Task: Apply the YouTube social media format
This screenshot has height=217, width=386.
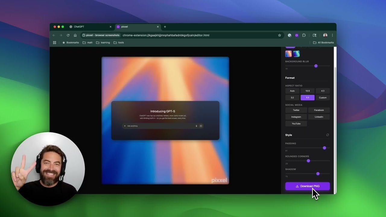Action: [x=296, y=124]
